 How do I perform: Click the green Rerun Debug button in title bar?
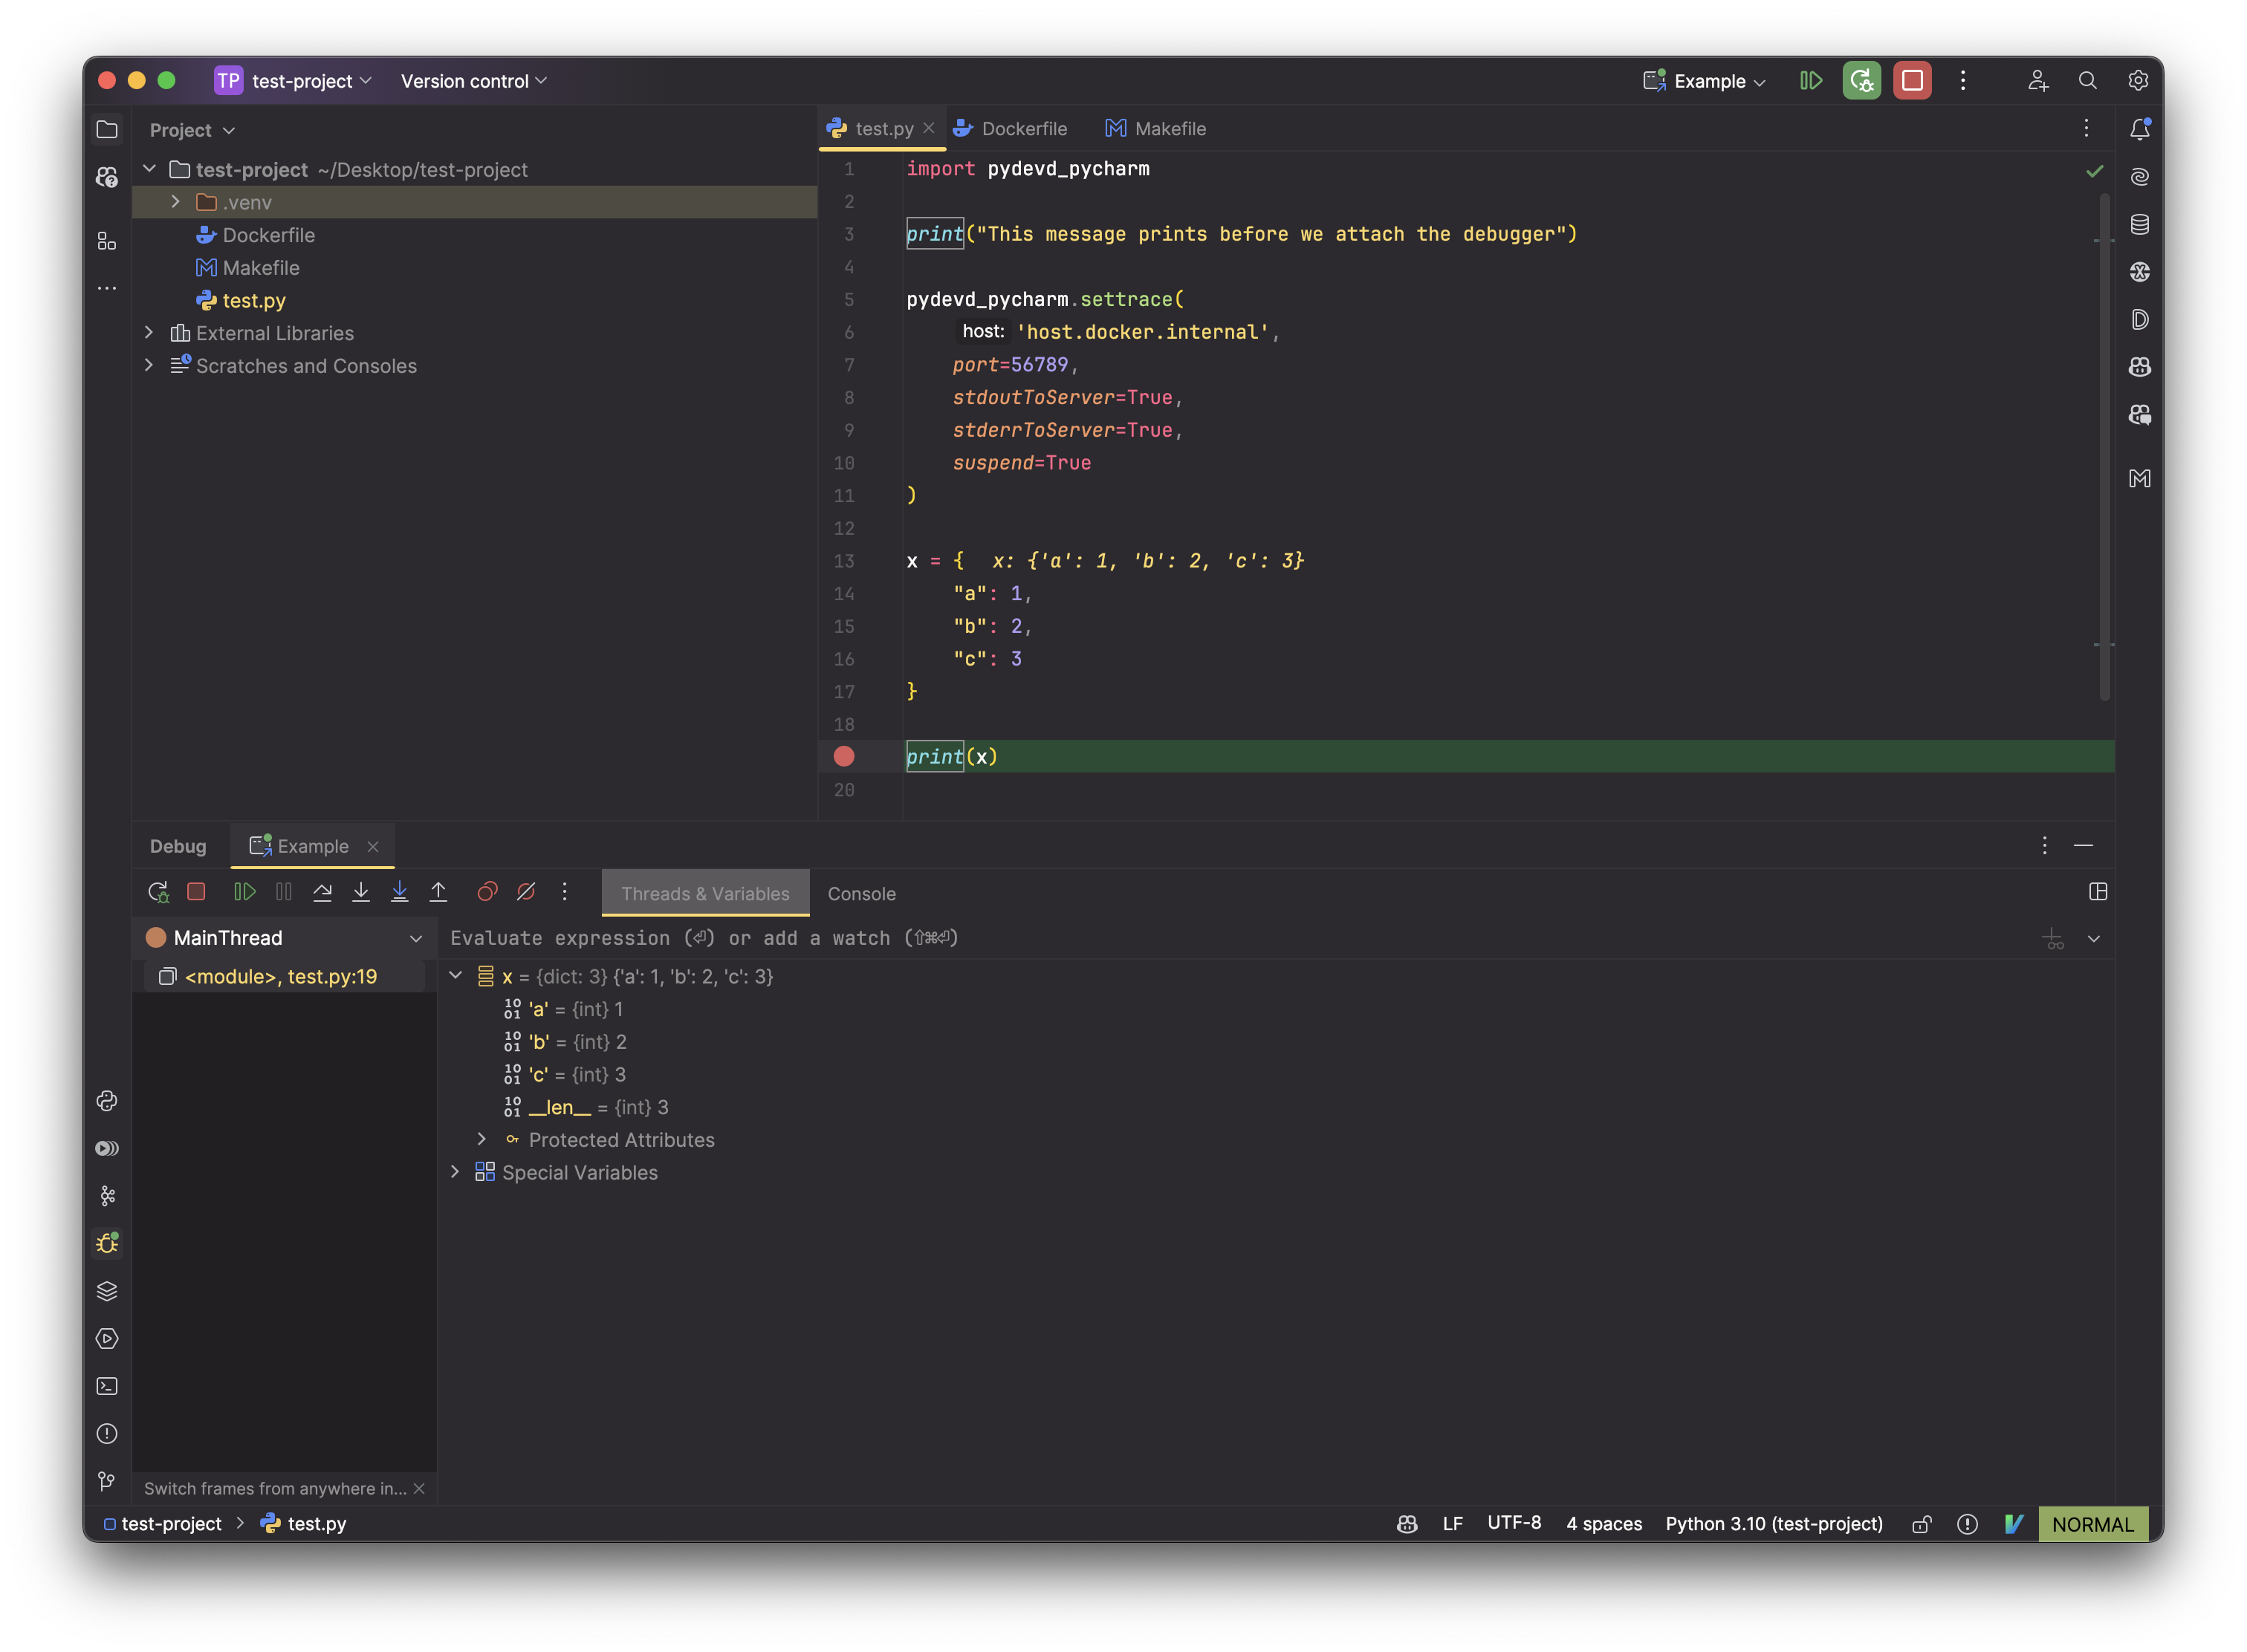pyautogui.click(x=1862, y=81)
